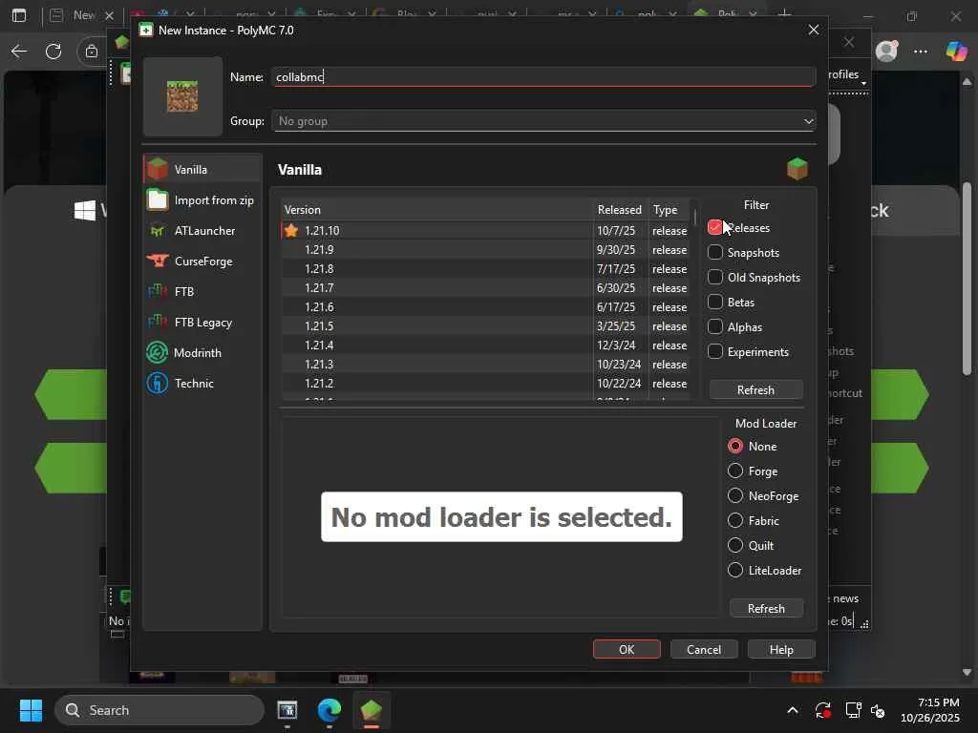Select version 1.21.2 row
This screenshot has width=978, height=733.
click(486, 384)
